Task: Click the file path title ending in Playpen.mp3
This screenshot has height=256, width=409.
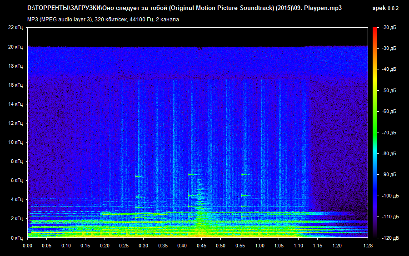Action: 184,9
